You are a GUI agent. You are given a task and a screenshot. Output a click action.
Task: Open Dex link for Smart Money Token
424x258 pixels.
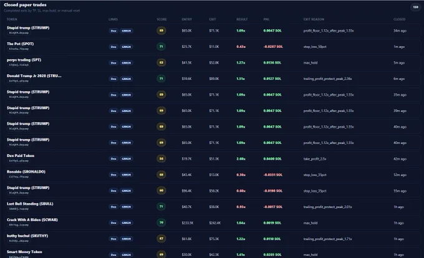[113, 255]
